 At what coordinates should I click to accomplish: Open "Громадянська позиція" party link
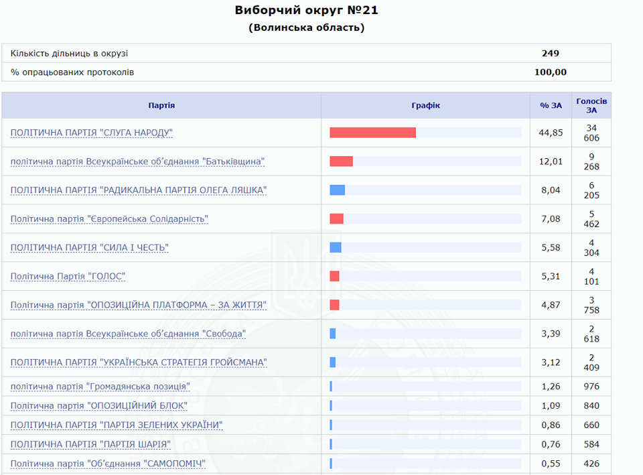pos(100,387)
